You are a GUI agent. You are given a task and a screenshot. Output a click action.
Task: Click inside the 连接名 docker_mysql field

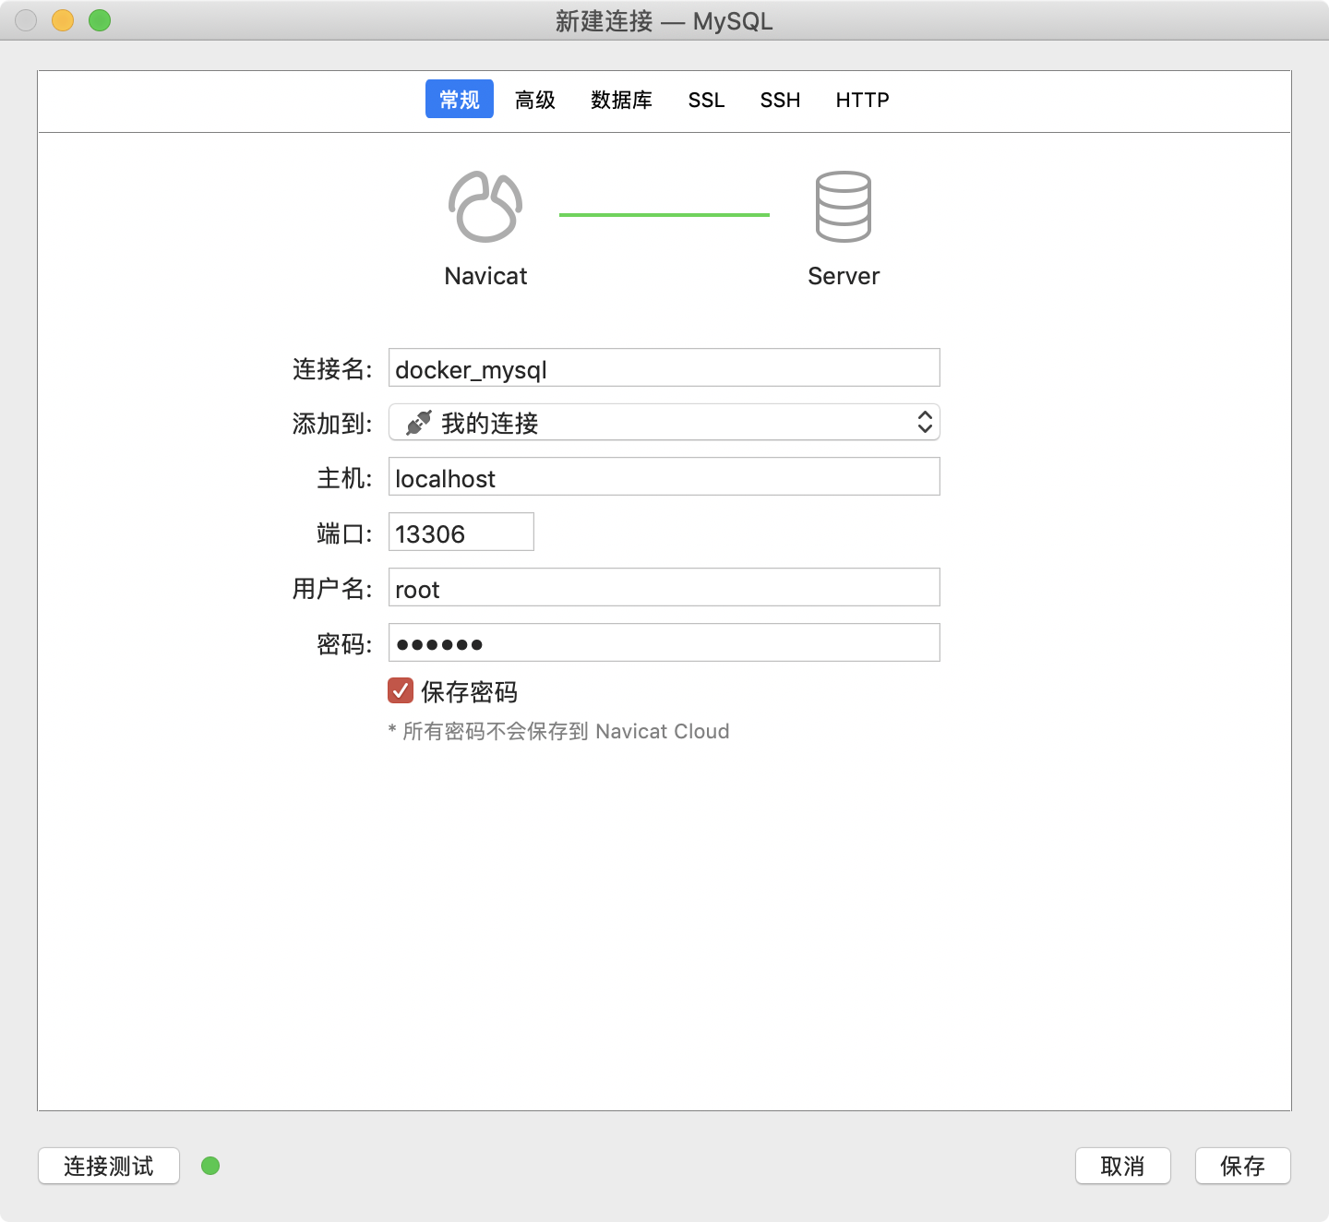click(x=664, y=367)
